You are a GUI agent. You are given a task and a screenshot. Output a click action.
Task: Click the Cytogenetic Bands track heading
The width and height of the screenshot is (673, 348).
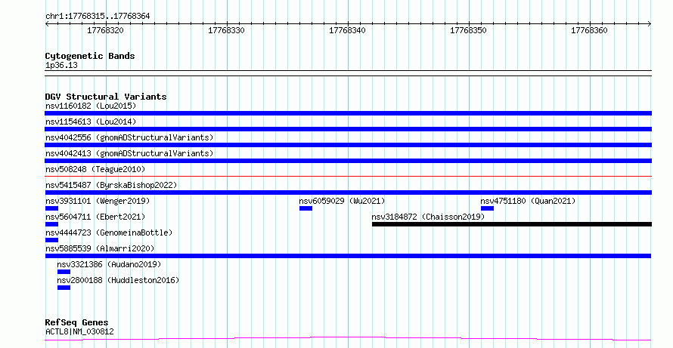click(90, 56)
